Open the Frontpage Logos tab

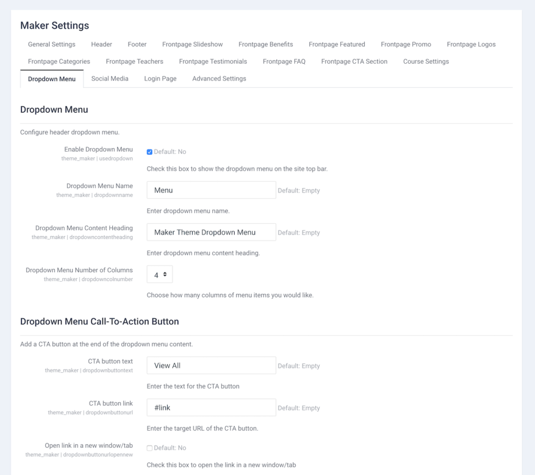471,44
